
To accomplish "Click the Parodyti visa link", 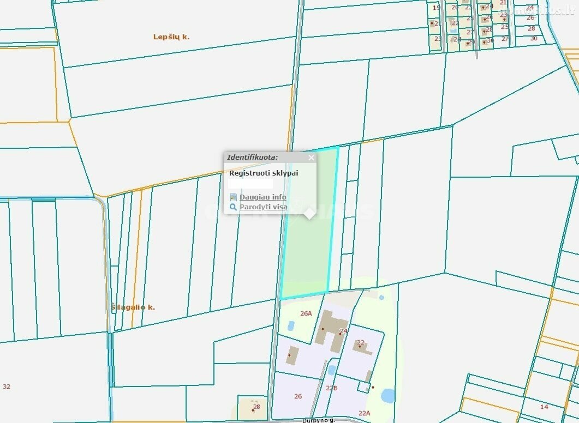I will pos(263,207).
